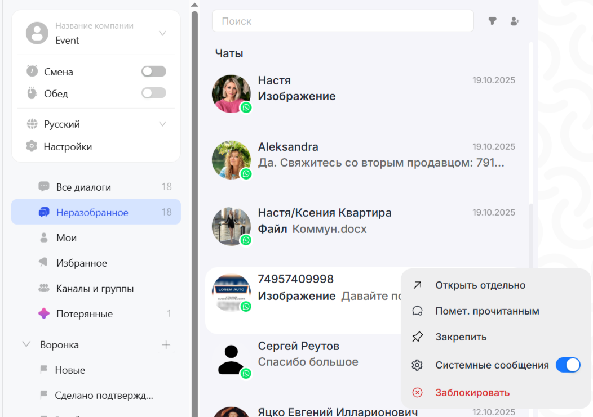
Task: Click the plus icon next to Воронка
Action: click(166, 344)
